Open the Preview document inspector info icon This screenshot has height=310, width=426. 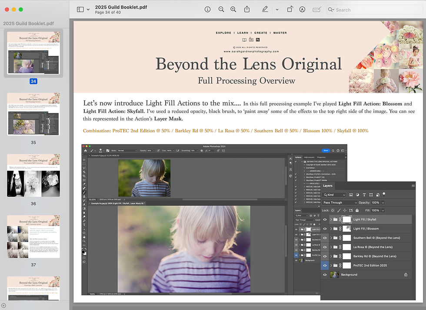[207, 10]
